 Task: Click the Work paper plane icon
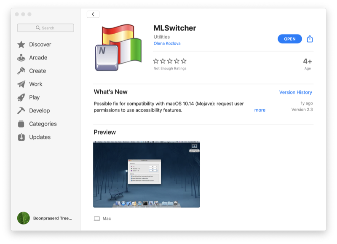coord(21,84)
